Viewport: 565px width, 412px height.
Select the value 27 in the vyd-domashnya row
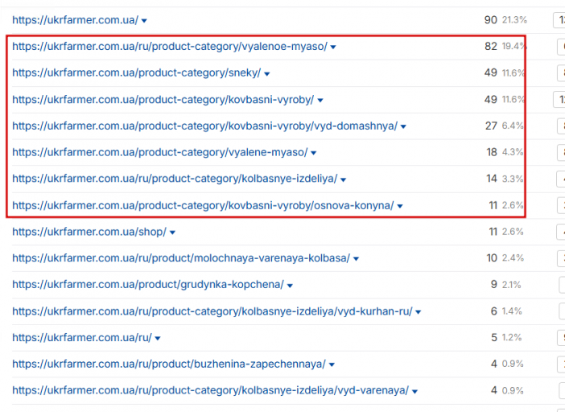point(491,126)
